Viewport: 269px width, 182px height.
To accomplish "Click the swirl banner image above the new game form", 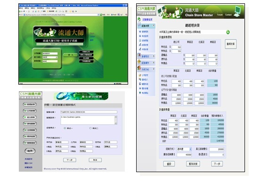I will click(x=81, y=96).
